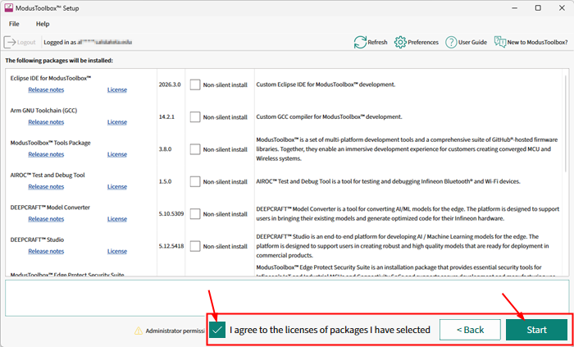Open Arm GNU Toolchain Release notes link
The width and height of the screenshot is (574, 347).
[x=46, y=122]
